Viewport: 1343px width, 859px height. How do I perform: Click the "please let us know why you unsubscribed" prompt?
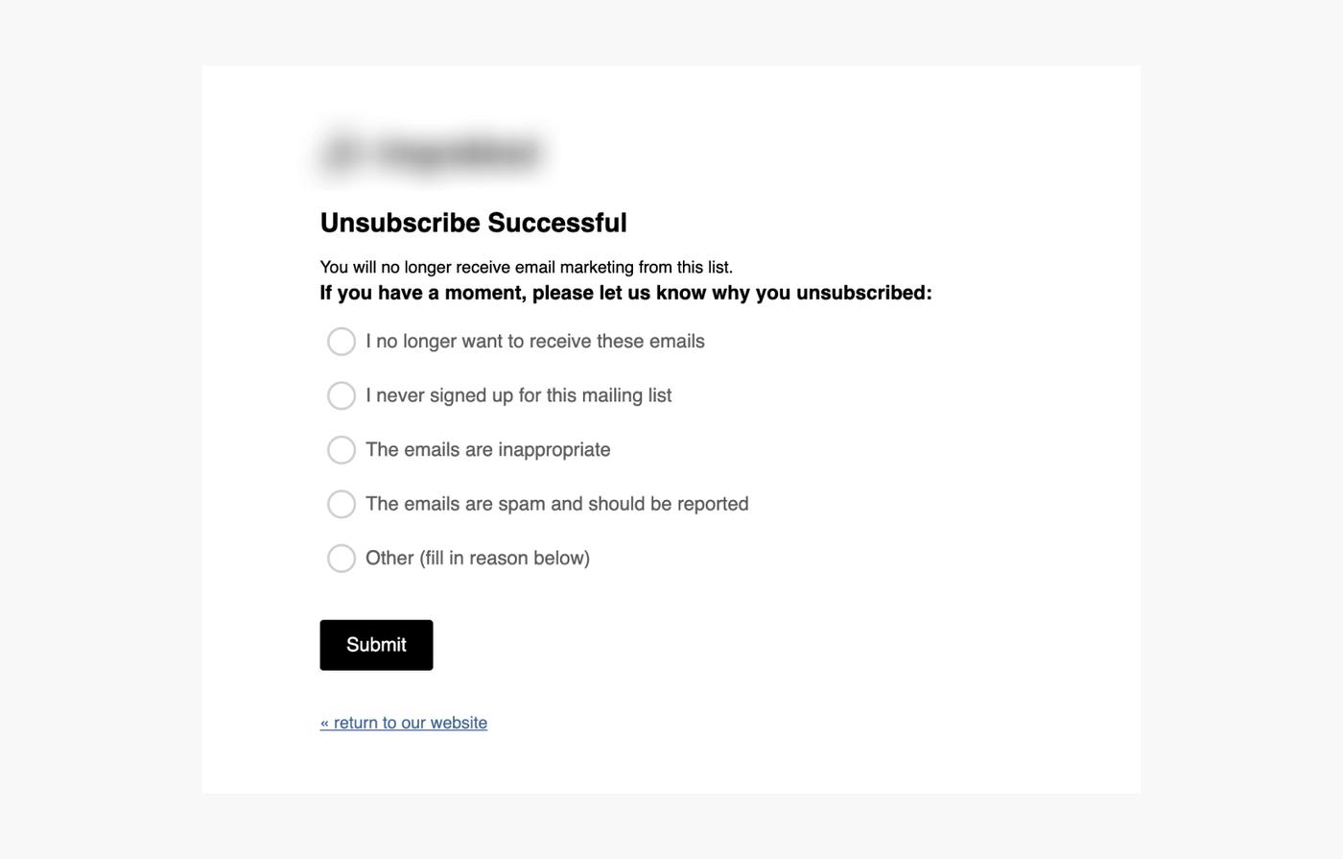pos(625,293)
